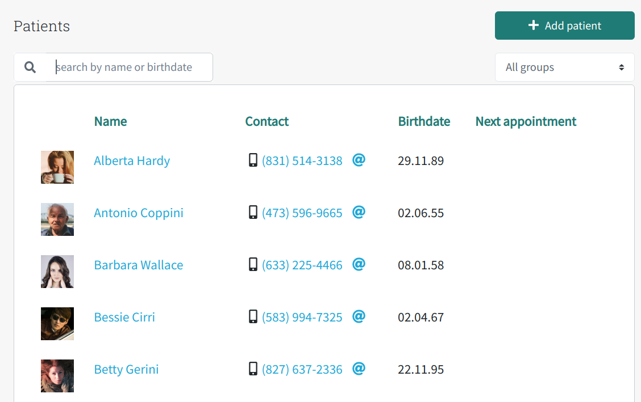641x402 pixels.
Task: Click the phone icon beside (827) 637-2336
Action: 253,369
